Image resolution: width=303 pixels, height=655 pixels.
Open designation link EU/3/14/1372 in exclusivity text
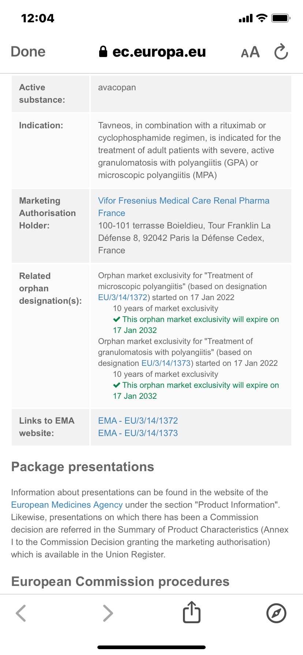pos(123,297)
